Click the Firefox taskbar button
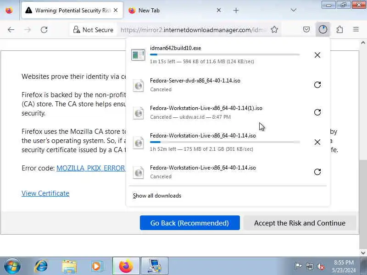Viewport: 367px width, 275px height. (x=126, y=266)
